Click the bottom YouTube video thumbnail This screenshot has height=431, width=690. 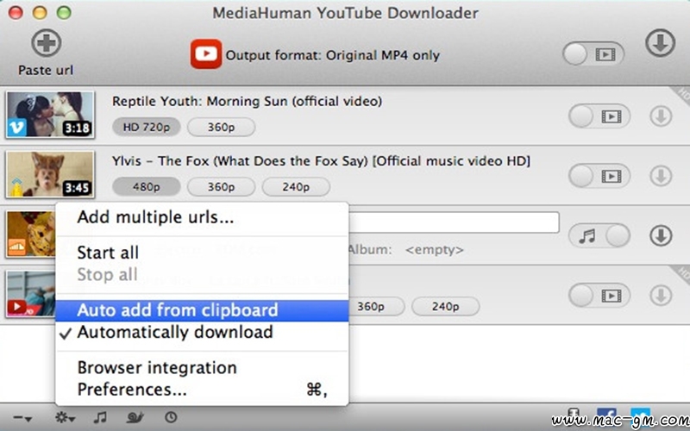31,293
